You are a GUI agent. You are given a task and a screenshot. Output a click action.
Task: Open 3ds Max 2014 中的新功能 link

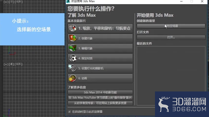(x=100, y=92)
